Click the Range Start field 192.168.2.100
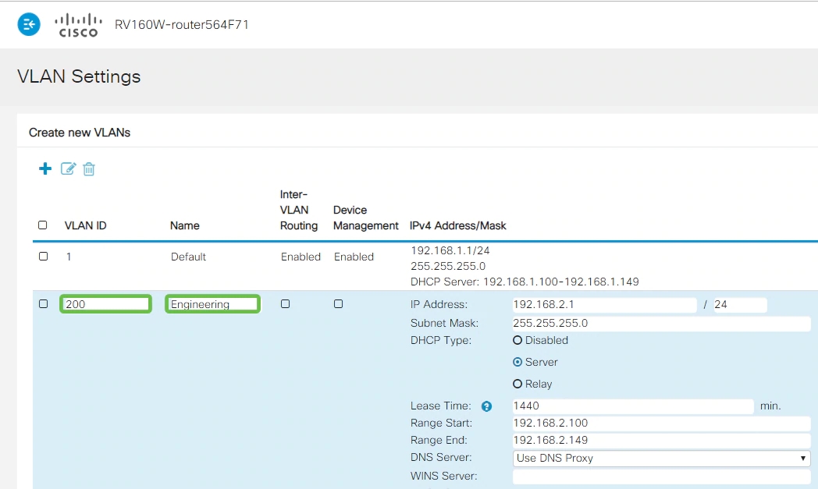This screenshot has width=818, height=489. tap(661, 423)
